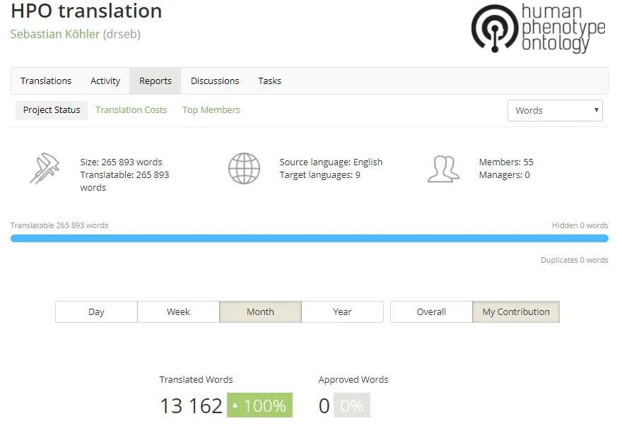Click the green 100% change badge
This screenshot has height=440, width=622.
coord(260,405)
